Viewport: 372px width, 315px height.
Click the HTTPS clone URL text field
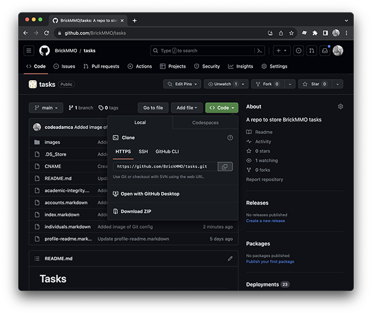coord(165,166)
